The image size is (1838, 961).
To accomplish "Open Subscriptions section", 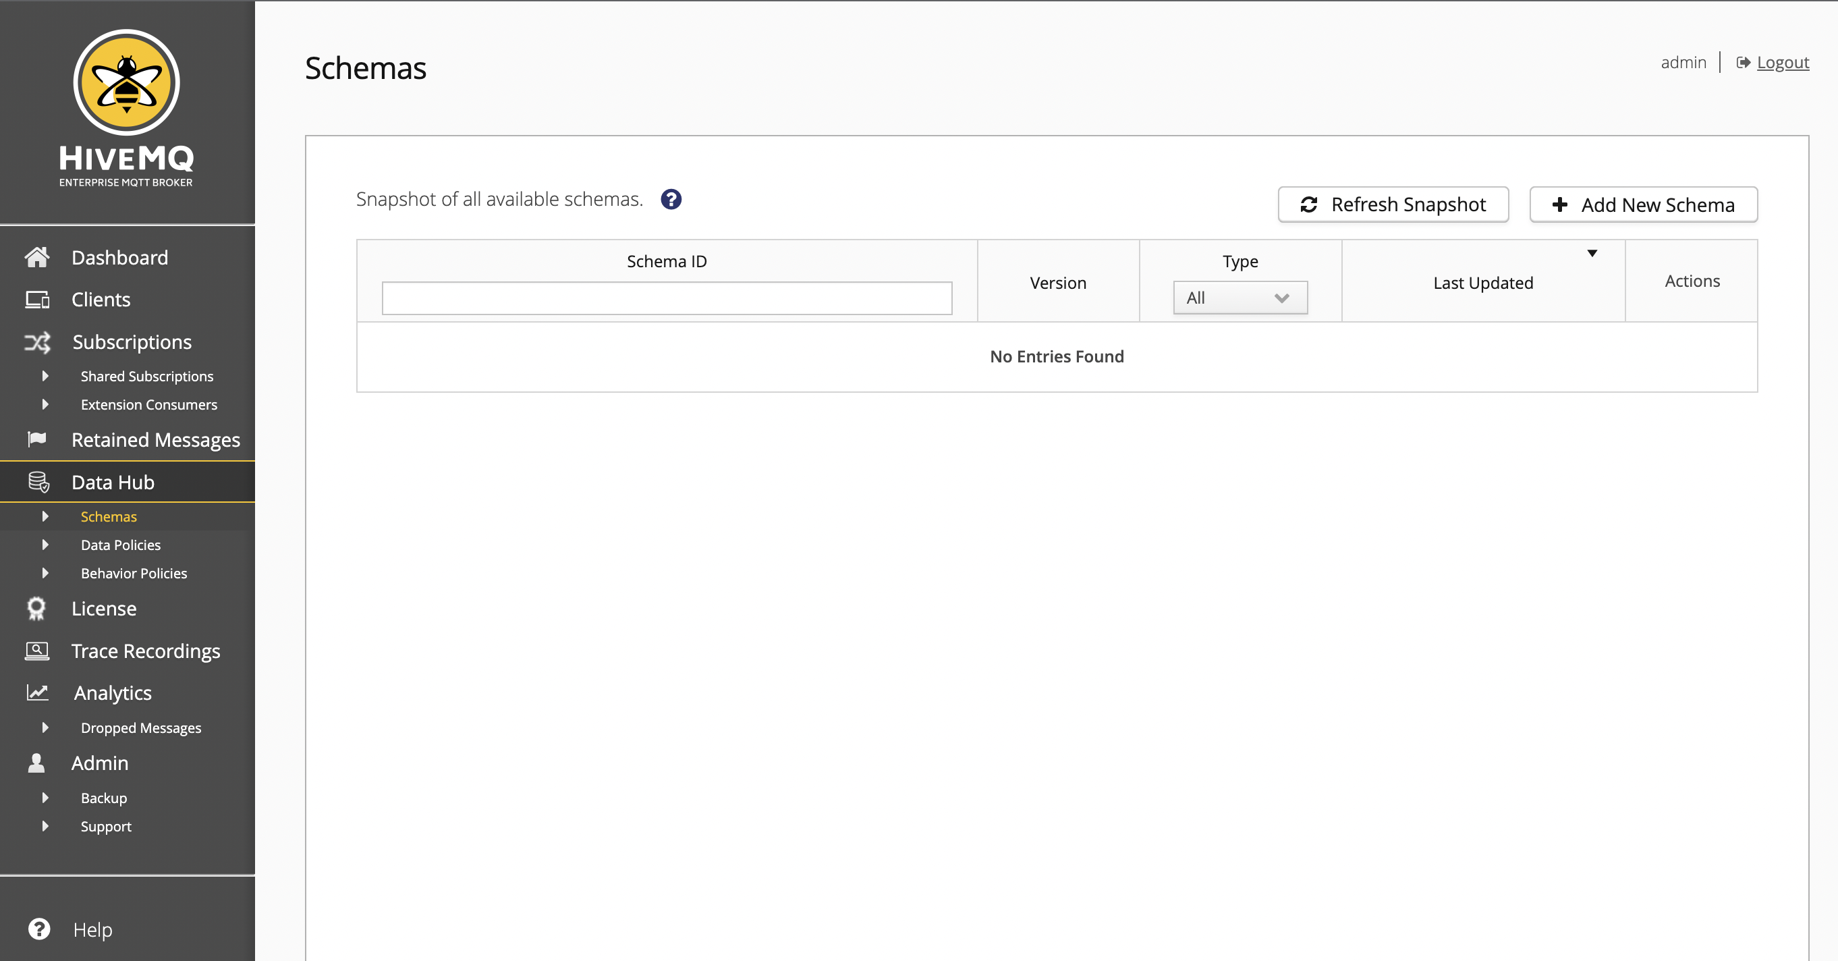I will pyautogui.click(x=132, y=342).
